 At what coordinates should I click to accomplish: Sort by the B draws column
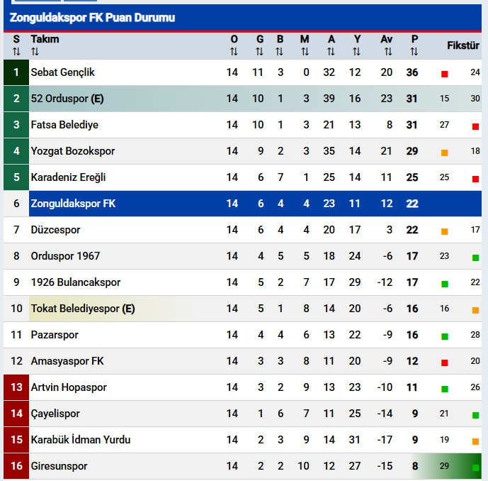tap(280, 45)
